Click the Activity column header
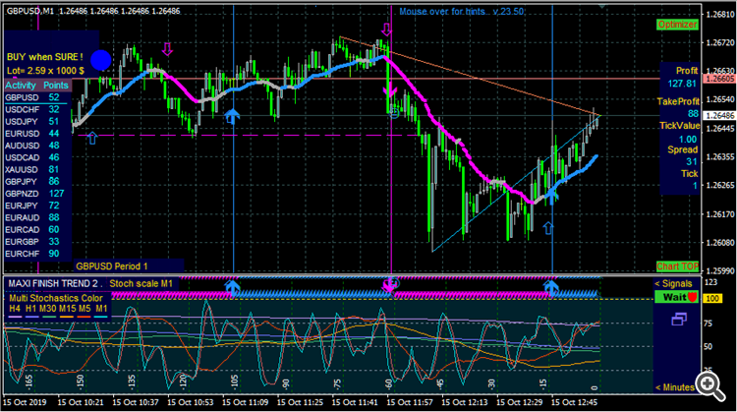This screenshot has height=412, width=737. pos(21,86)
